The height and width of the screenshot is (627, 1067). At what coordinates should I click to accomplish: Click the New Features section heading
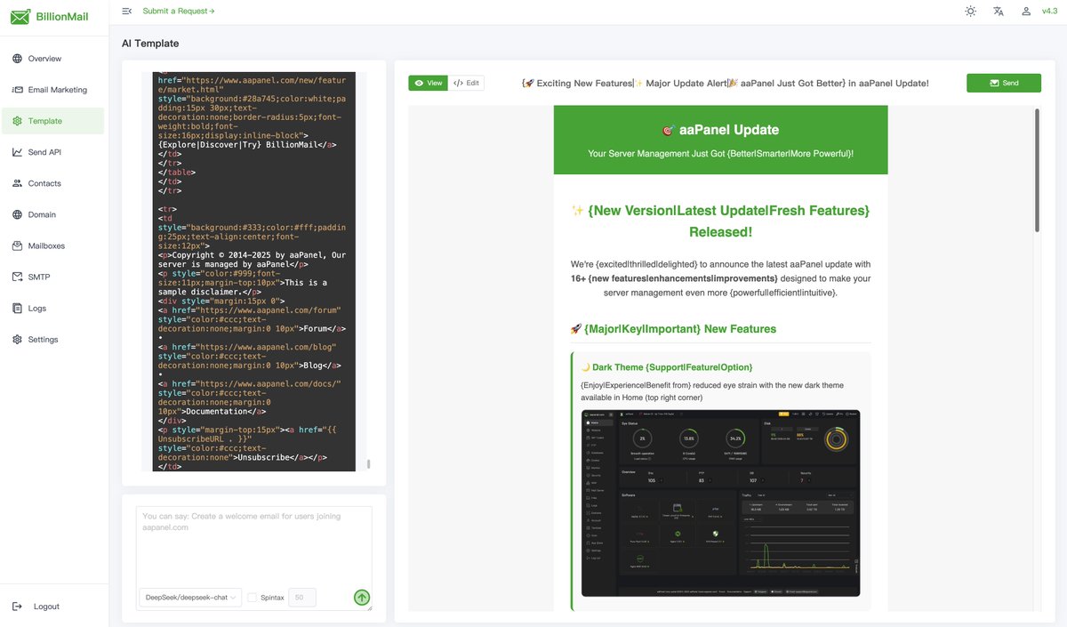pyautogui.click(x=673, y=329)
